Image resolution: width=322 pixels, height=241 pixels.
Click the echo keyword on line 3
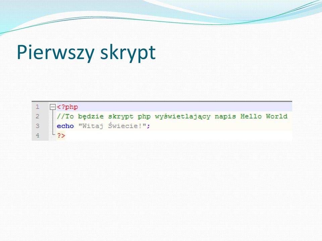[65, 126]
